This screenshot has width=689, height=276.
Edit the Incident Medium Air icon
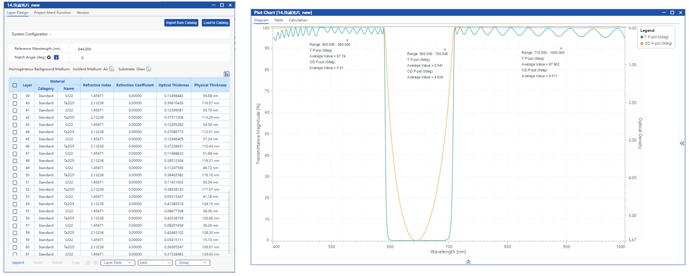112,69
